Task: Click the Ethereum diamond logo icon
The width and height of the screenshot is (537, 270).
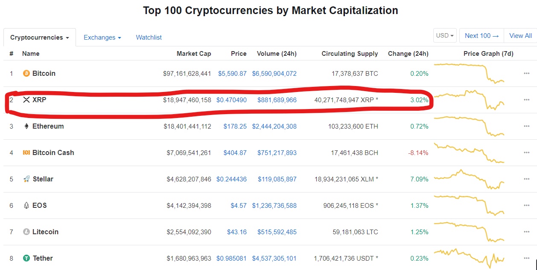Action: [26, 126]
